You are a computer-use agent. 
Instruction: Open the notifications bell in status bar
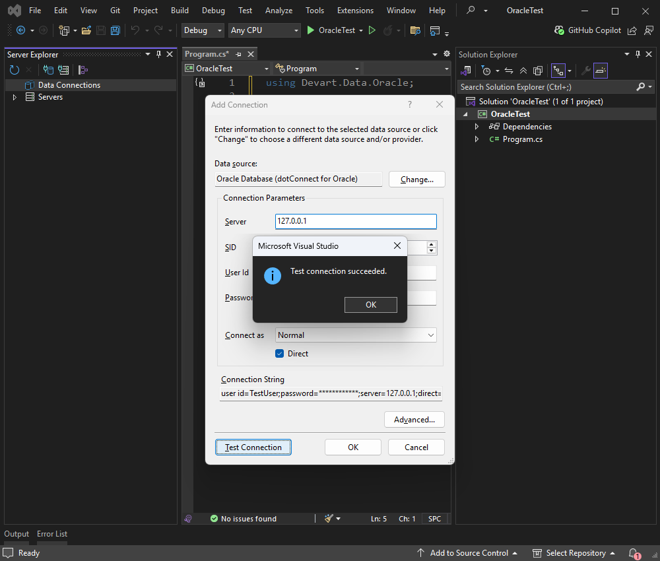coord(634,553)
